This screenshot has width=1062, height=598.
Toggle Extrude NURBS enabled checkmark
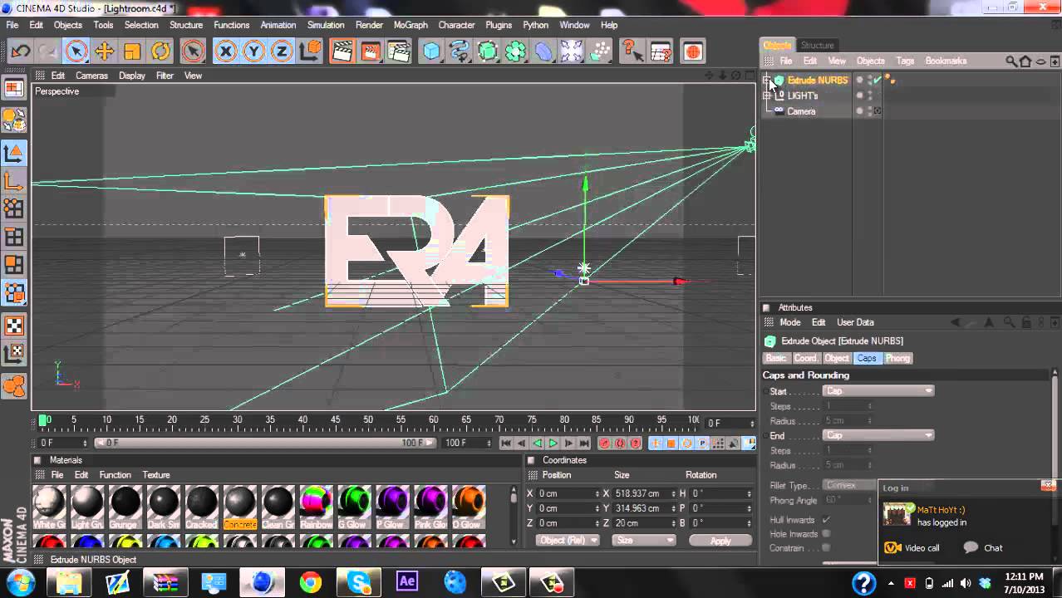[878, 81]
